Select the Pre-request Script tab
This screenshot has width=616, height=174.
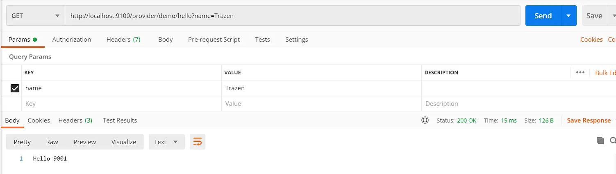214,40
